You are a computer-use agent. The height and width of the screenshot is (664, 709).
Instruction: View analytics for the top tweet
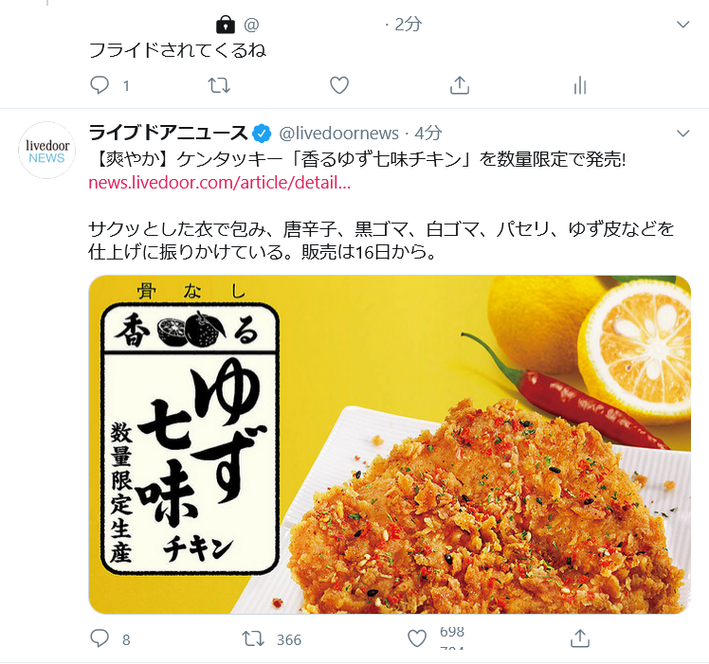[580, 85]
